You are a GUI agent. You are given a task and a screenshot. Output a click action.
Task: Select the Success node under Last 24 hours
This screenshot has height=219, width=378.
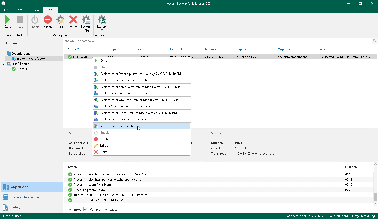tap(22, 69)
